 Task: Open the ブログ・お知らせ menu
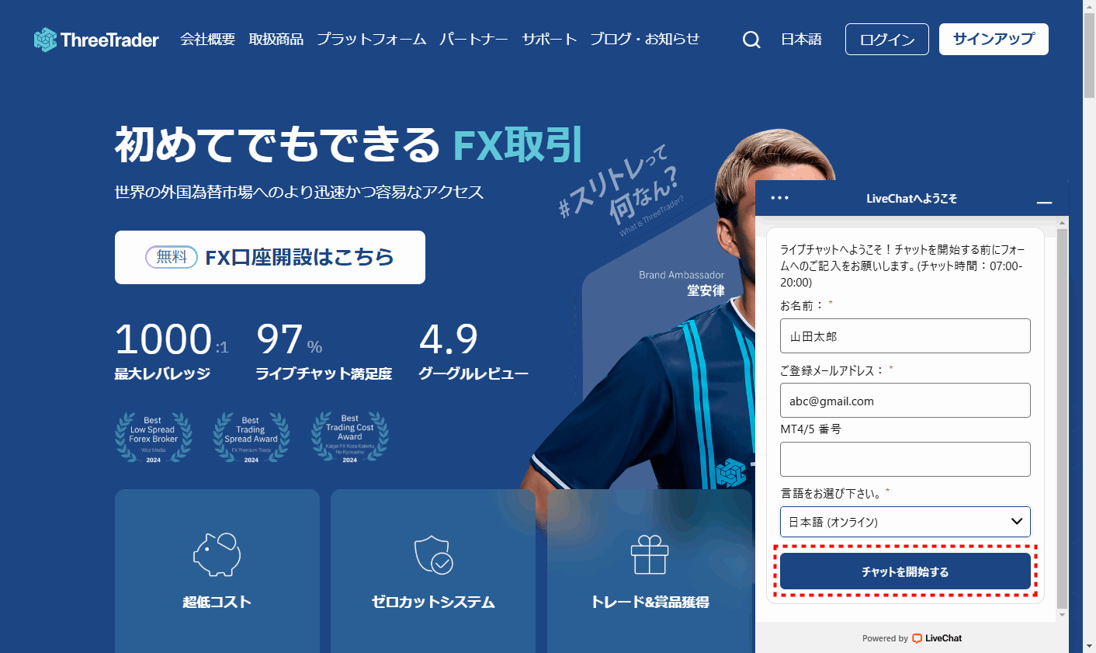click(644, 39)
